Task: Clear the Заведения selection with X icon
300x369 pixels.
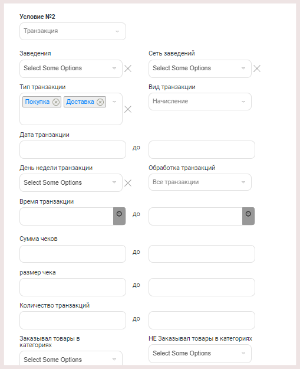Action: (x=128, y=68)
